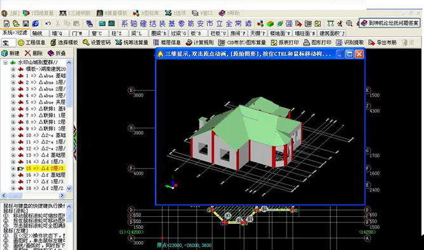This screenshot has height=250, width=424.
Task: Expand tree item 16 => △f 基础层
Action: click(x=13, y=175)
